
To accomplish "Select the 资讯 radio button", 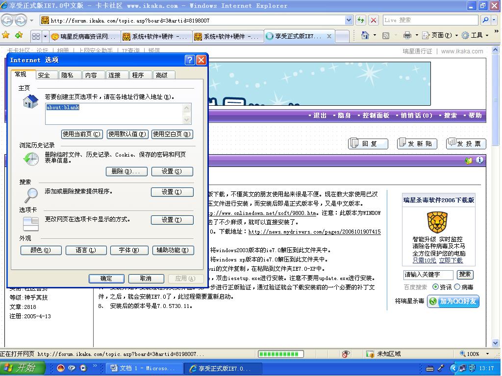I will [435, 287].
